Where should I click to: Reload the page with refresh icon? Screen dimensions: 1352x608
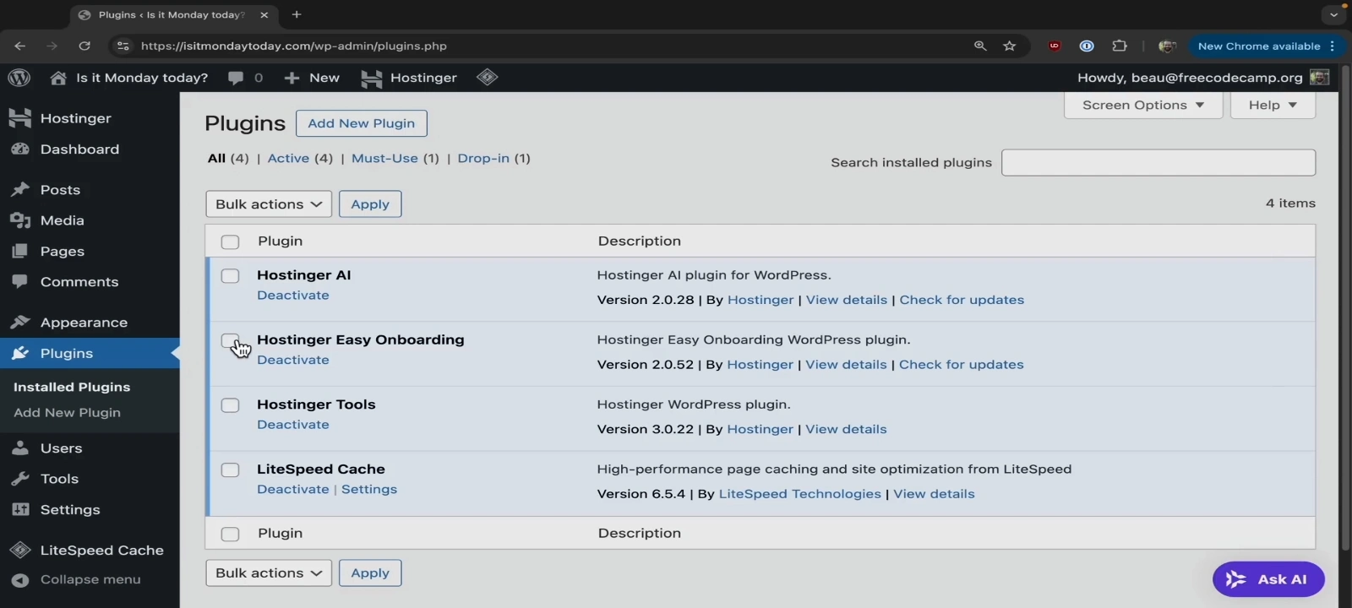pyautogui.click(x=84, y=46)
